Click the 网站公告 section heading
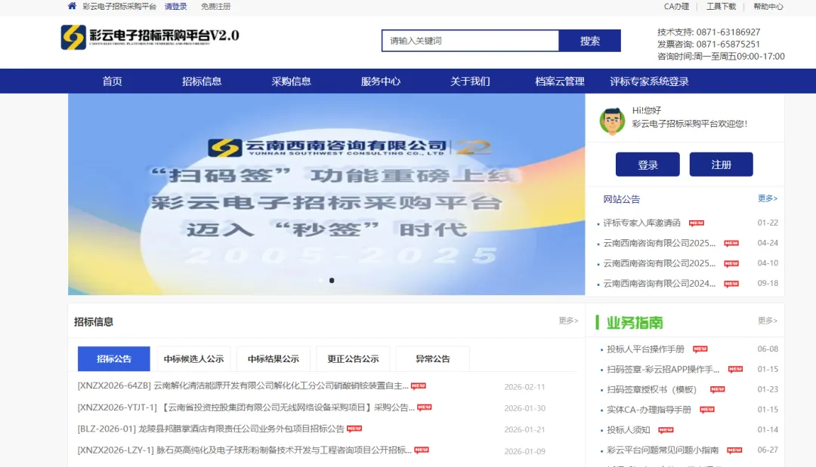This screenshot has height=467, width=816. click(621, 199)
